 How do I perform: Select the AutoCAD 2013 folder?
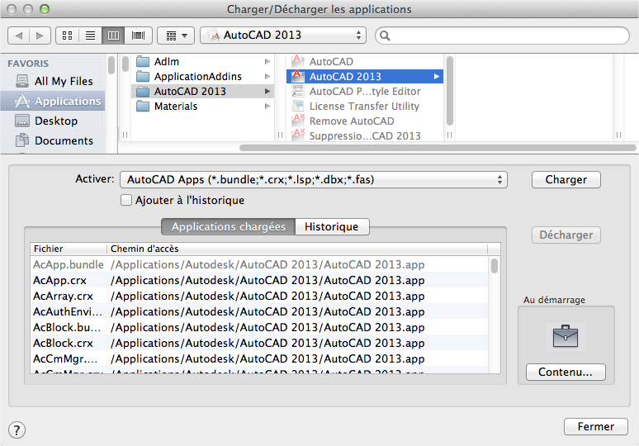[x=202, y=92]
